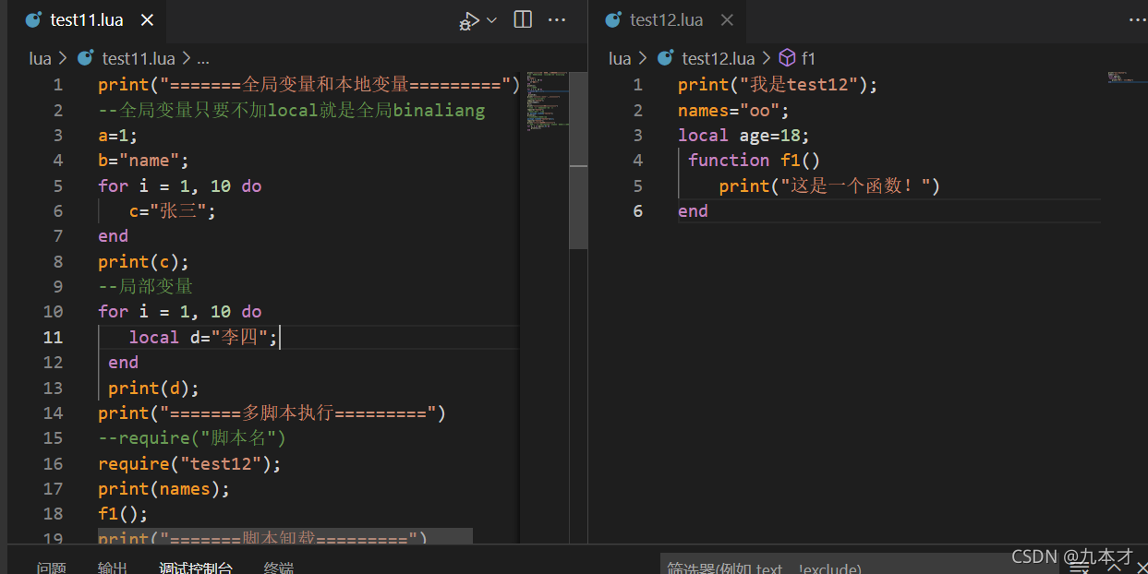1148x574 pixels.
Task: Click the 多脚本执行 print line
Action: pos(272,413)
